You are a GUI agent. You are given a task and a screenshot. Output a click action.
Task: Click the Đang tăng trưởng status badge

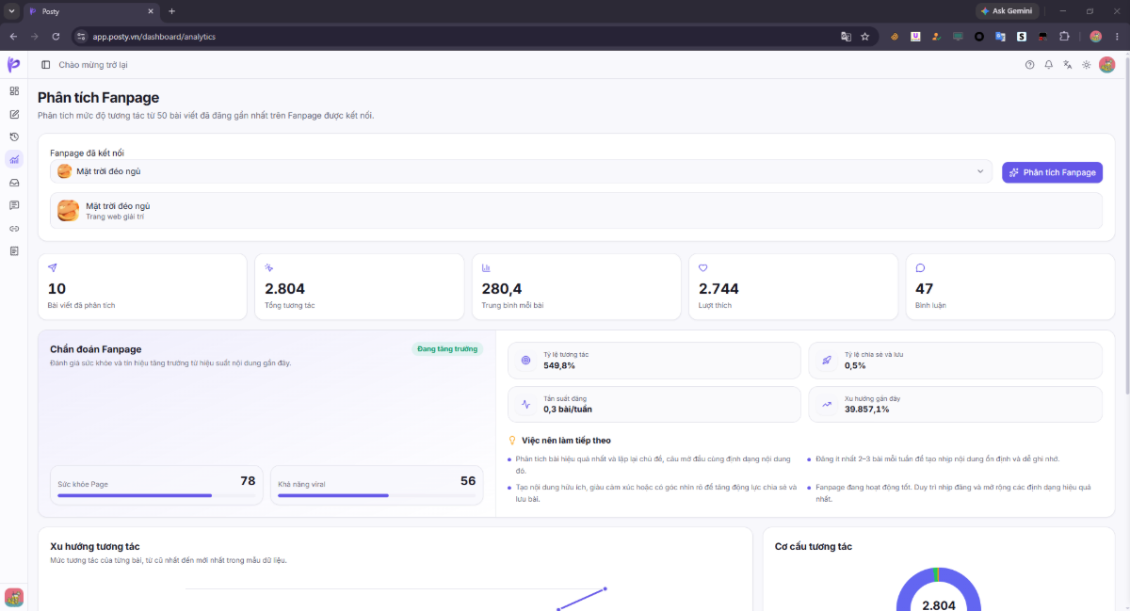[x=447, y=348]
